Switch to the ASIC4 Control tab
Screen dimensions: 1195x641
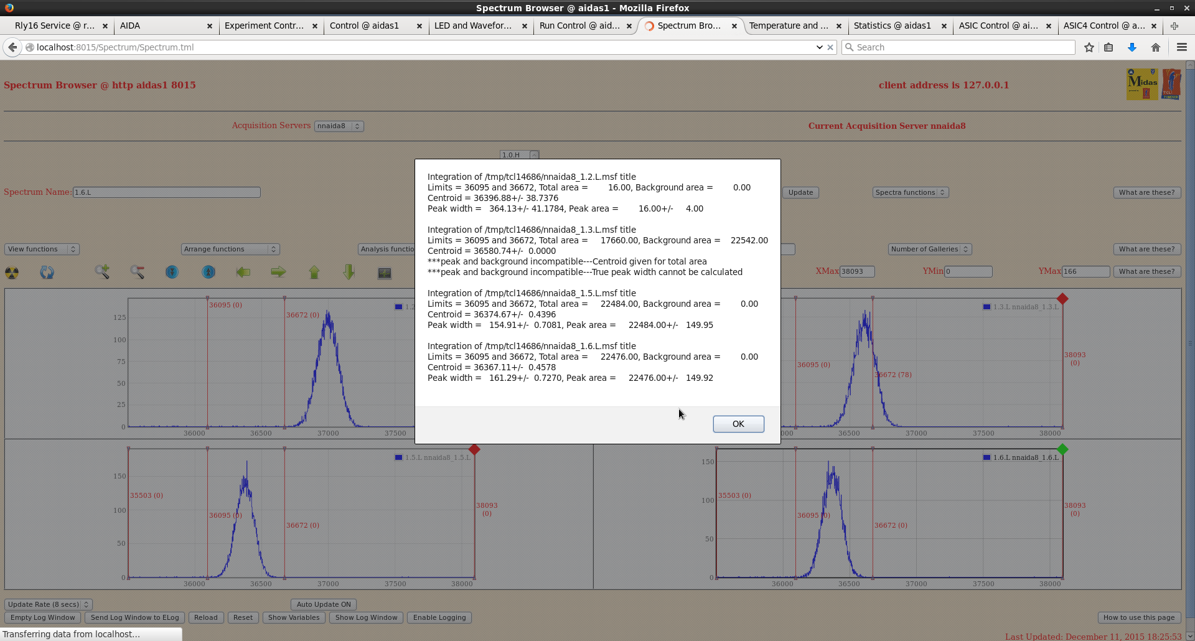click(x=1104, y=26)
